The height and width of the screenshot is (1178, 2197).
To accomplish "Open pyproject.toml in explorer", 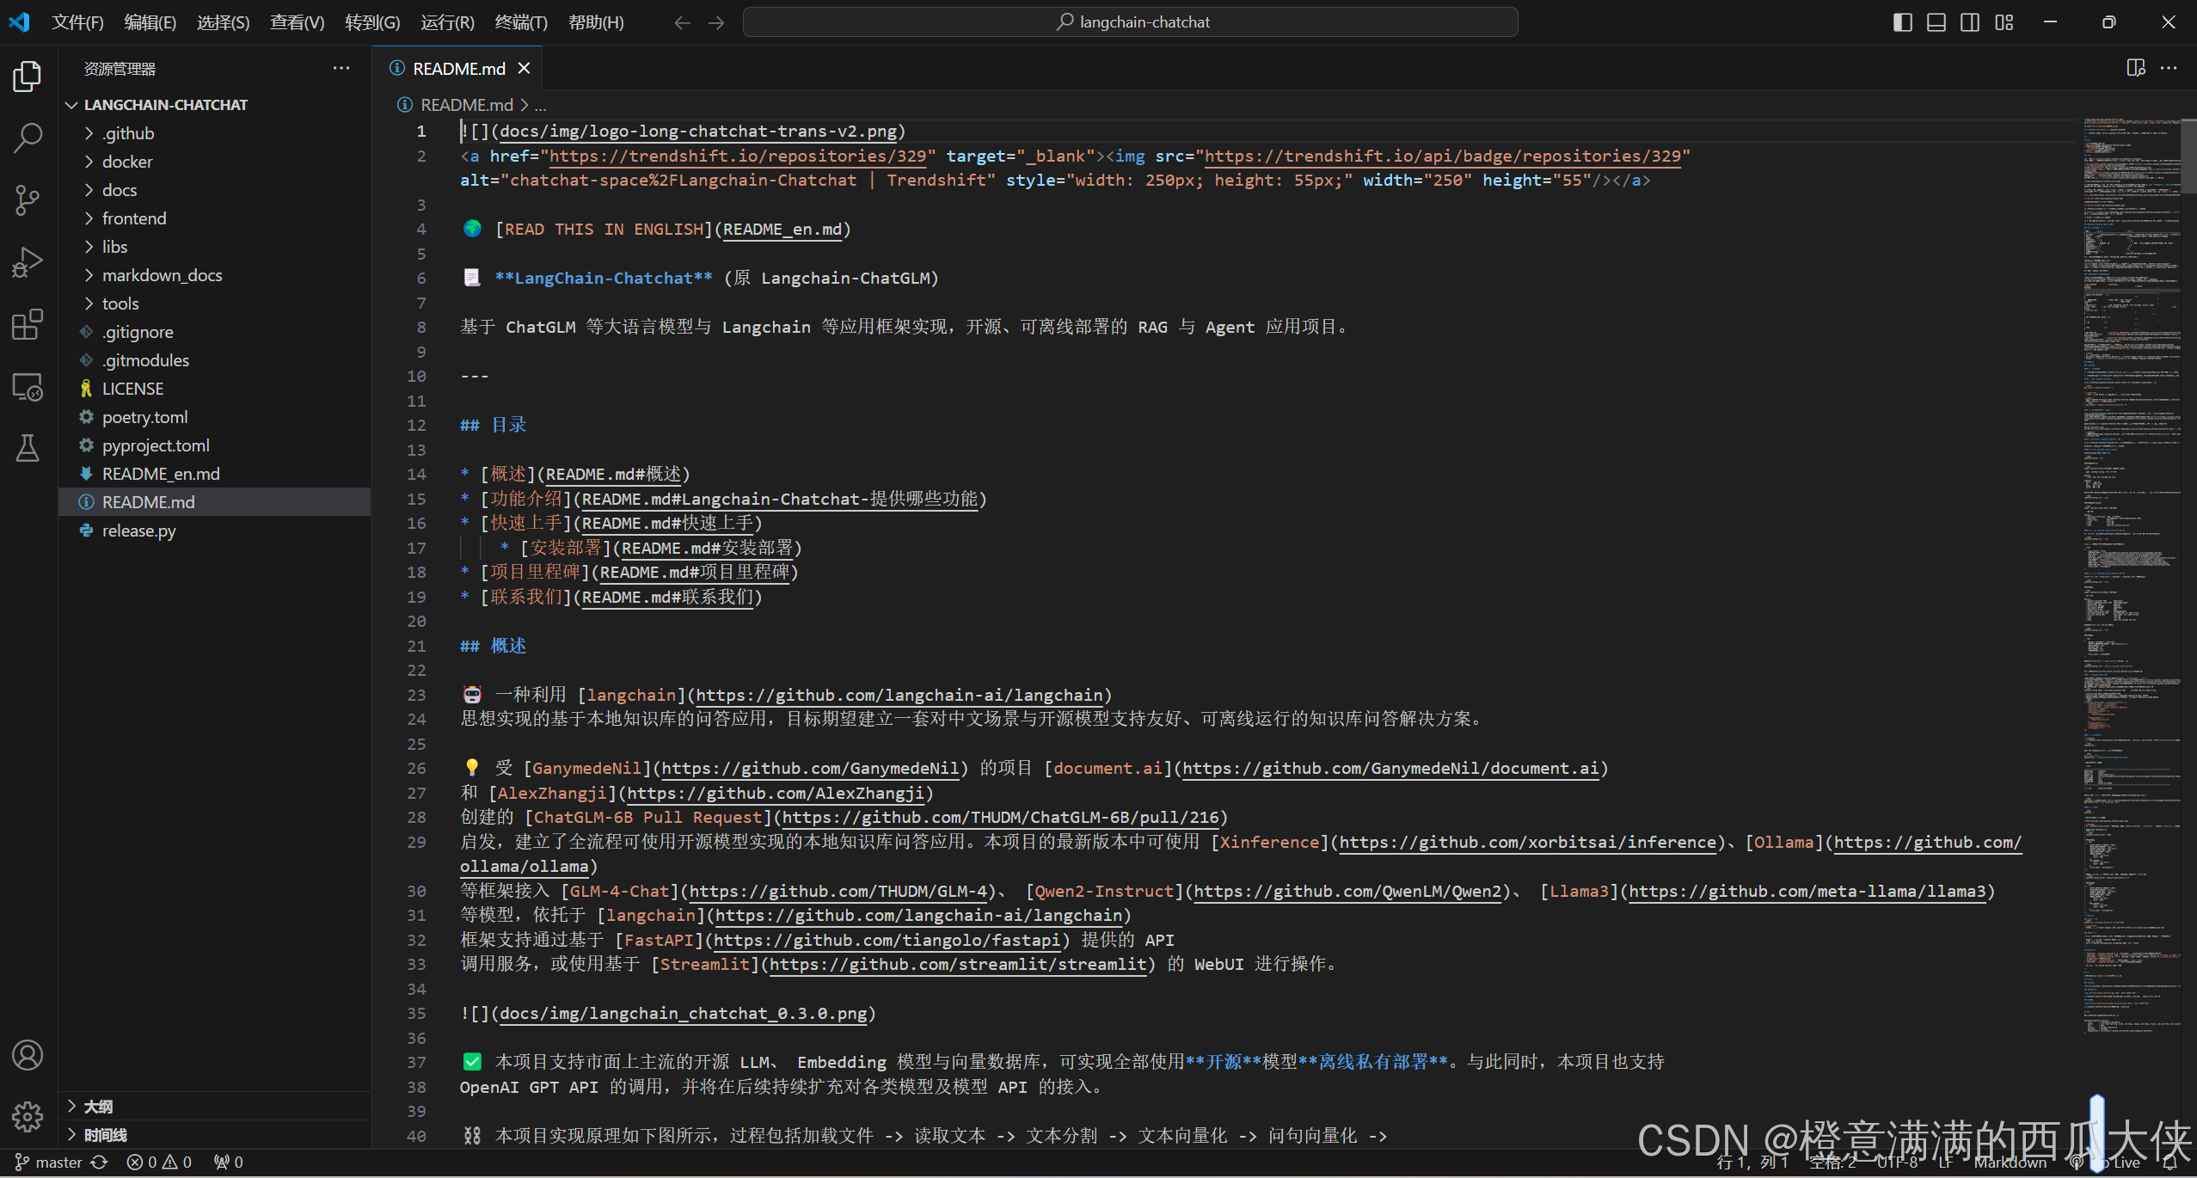I will coord(215,445).
